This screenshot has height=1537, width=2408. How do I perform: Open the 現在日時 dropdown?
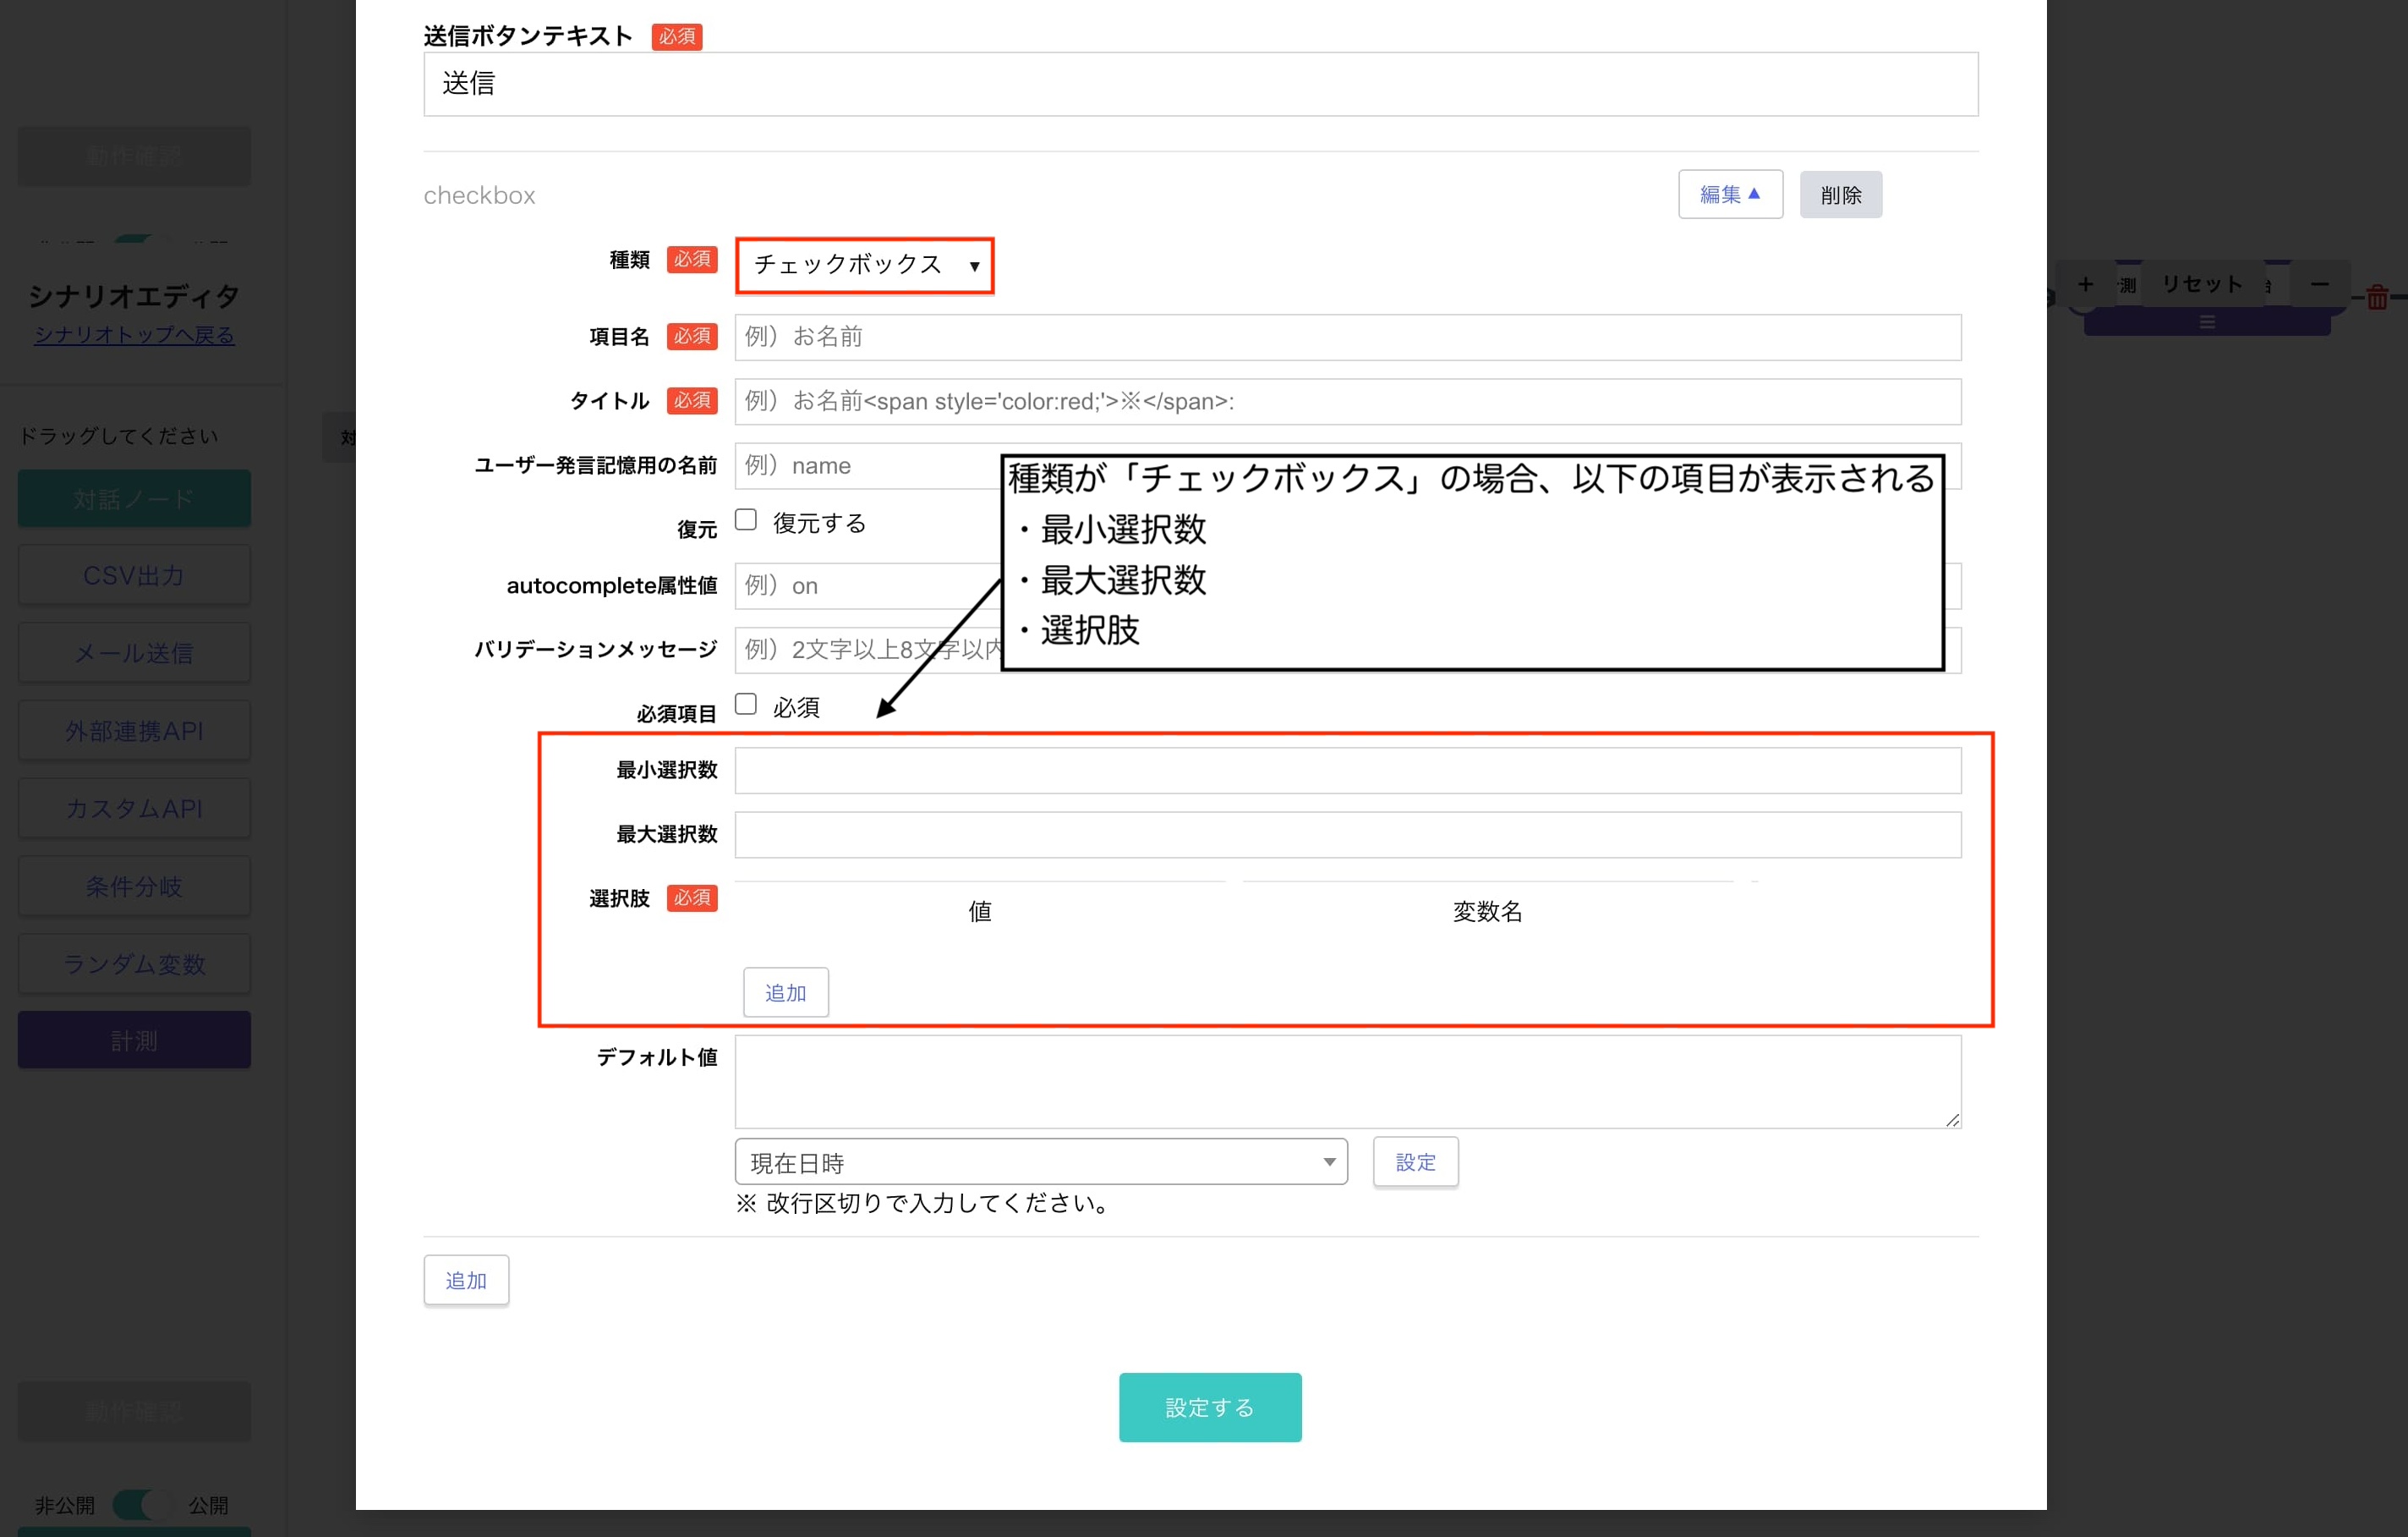pyautogui.click(x=1041, y=1161)
